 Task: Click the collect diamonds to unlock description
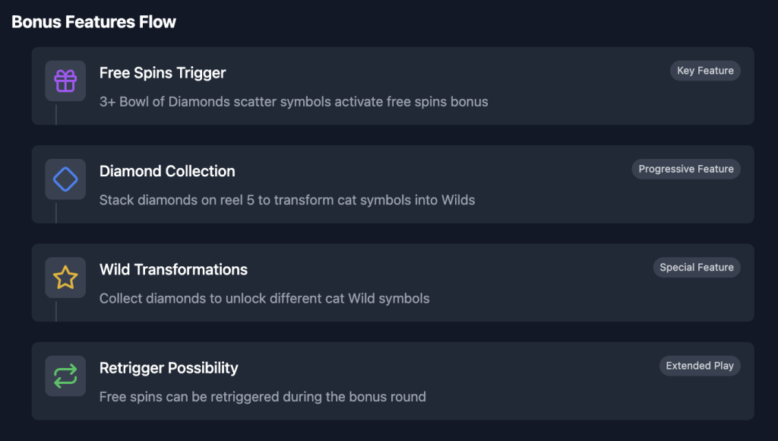pos(264,299)
